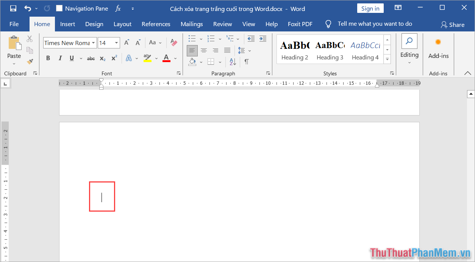
Task: Click the Superscript icon
Action: pos(114,58)
